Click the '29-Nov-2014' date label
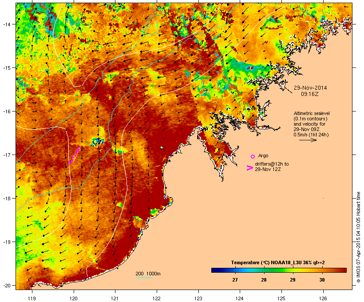 click(310, 88)
